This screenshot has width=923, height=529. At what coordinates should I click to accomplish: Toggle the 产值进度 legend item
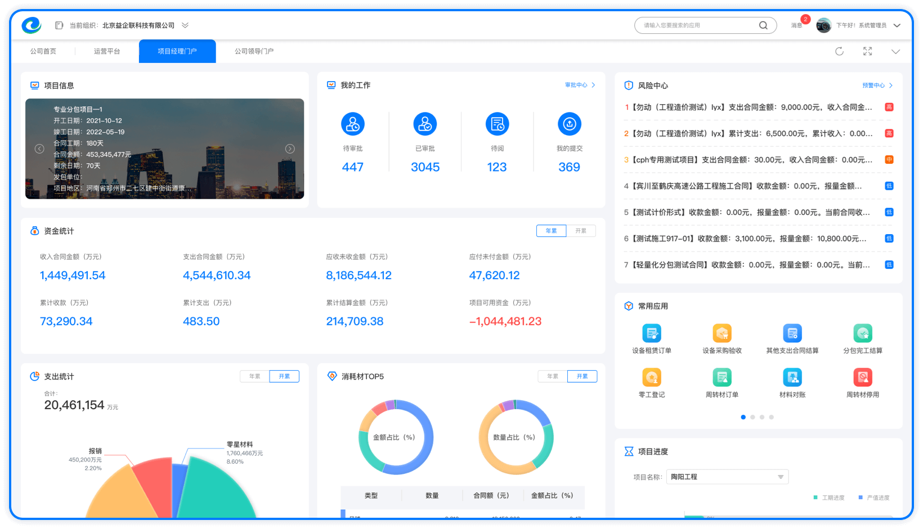click(874, 497)
